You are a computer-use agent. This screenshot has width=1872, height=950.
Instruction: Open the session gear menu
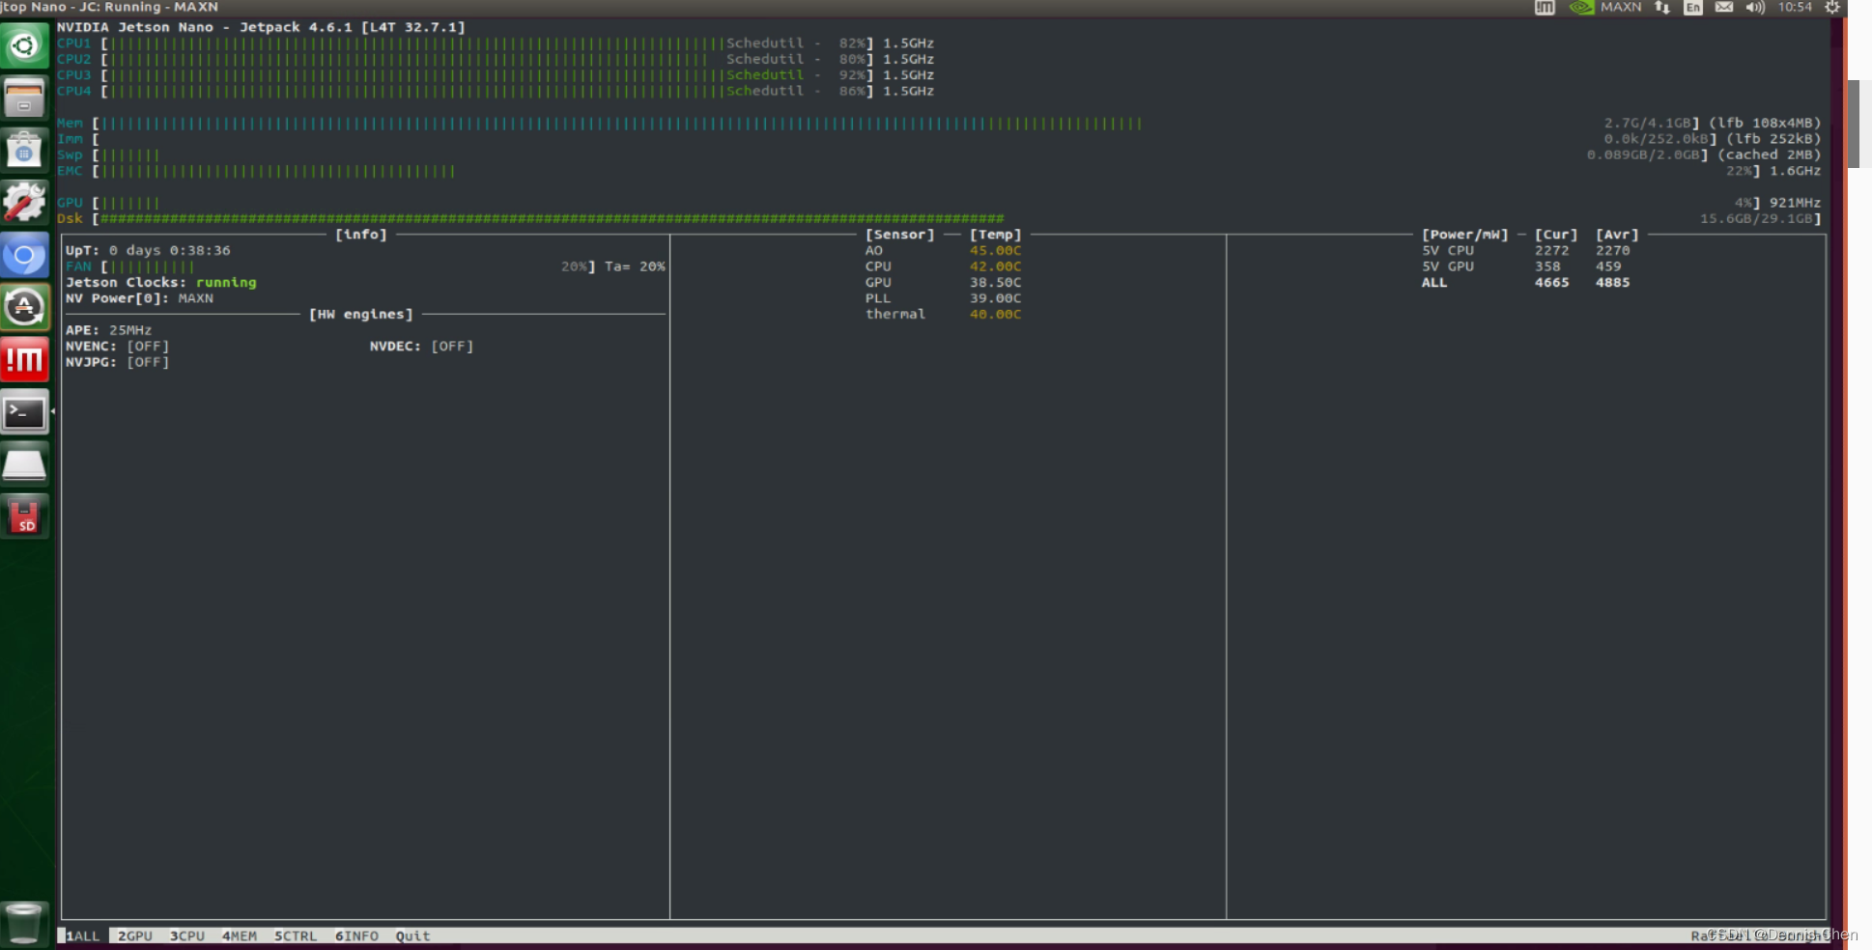[1832, 7]
